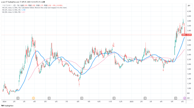The width and height of the screenshot is (194, 108).
Task: Click the pink 2,621 MA value
Action: pos(23,12)
